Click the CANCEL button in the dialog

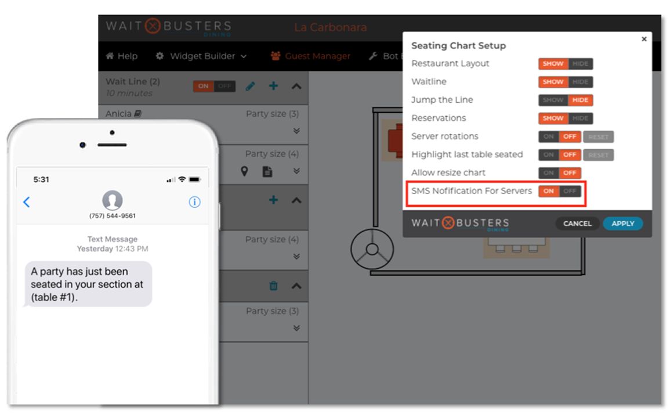click(577, 223)
